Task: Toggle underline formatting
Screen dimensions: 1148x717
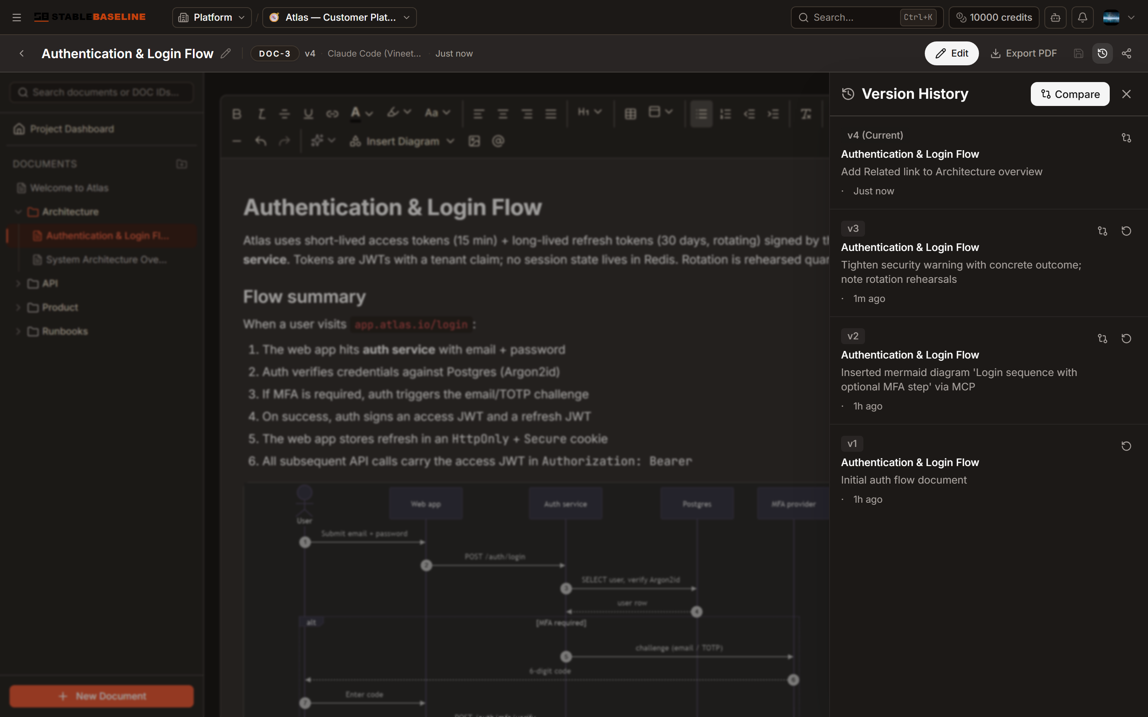Action: (309, 114)
